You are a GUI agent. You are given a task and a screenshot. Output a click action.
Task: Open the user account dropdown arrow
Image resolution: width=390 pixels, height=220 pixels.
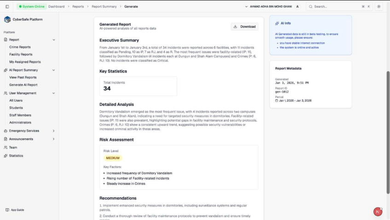click(x=246, y=7)
